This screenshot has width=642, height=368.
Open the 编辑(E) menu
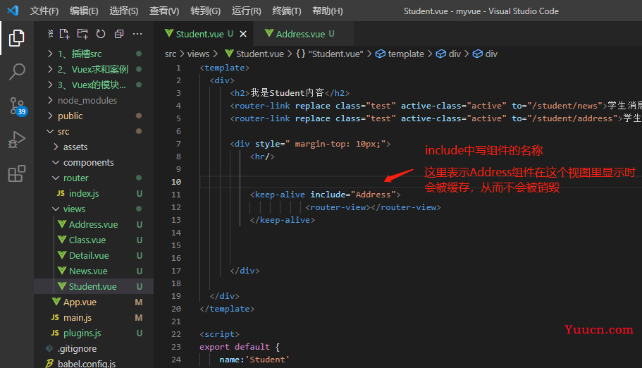[x=84, y=11]
